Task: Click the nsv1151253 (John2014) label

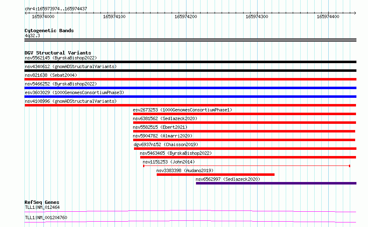Action: tap(169, 162)
